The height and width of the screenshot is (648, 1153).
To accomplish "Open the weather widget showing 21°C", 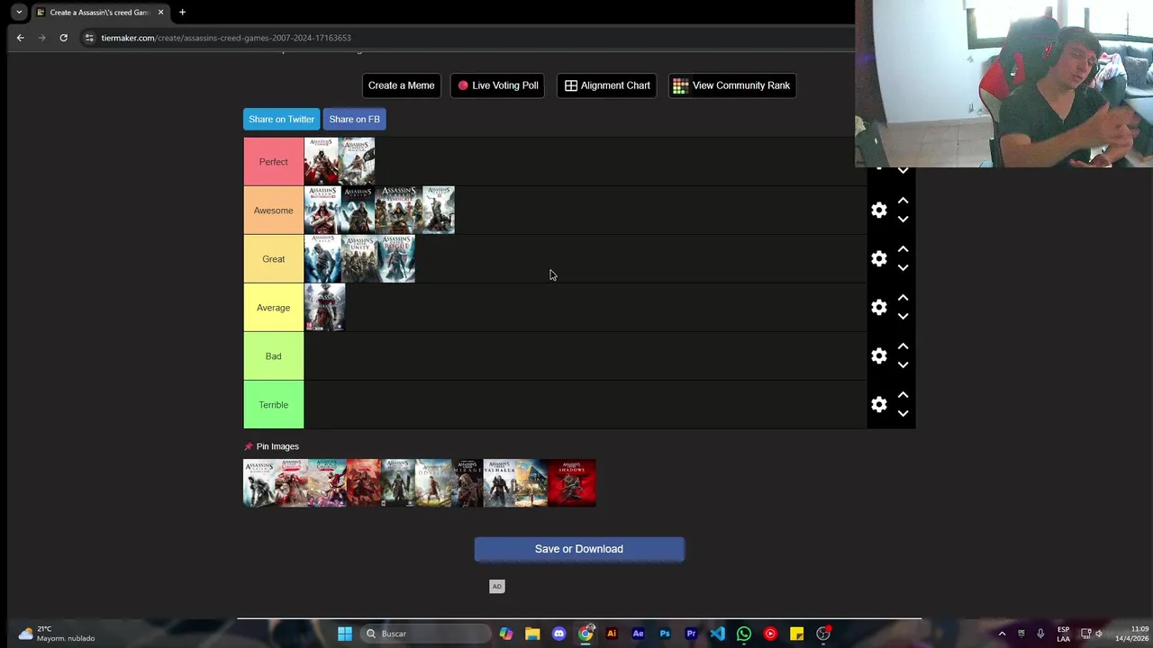I will (56, 634).
